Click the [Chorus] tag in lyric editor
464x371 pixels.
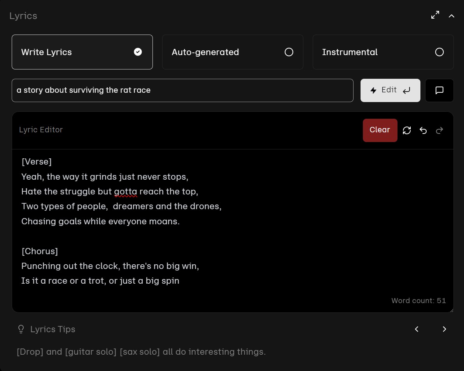pos(40,251)
